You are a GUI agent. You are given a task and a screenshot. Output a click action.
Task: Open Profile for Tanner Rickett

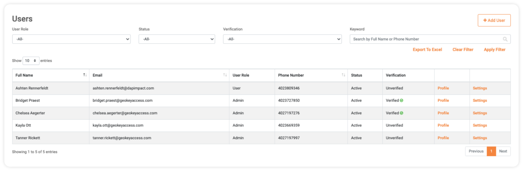443,138
